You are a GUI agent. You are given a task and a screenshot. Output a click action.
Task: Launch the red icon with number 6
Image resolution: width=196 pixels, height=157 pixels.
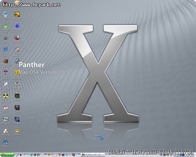click(x=17, y=38)
